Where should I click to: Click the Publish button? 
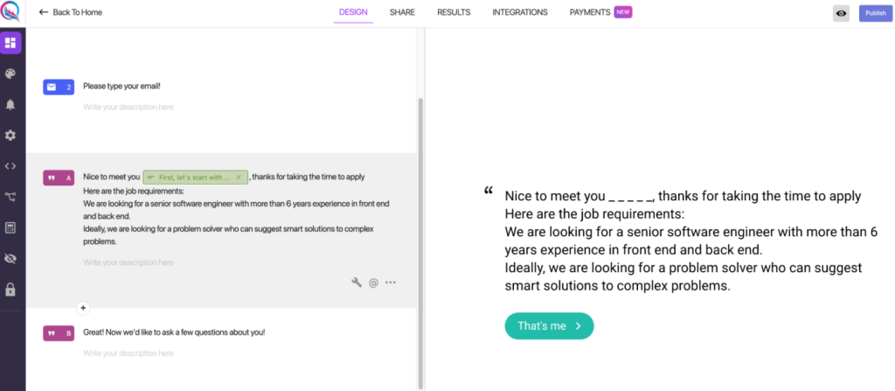point(875,12)
